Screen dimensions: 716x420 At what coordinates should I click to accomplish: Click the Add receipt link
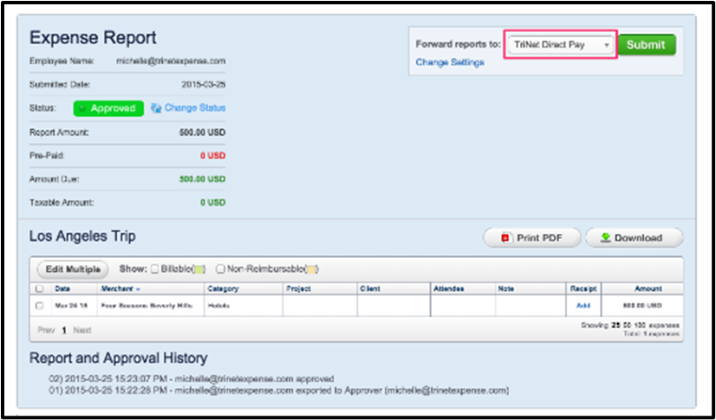coord(583,306)
